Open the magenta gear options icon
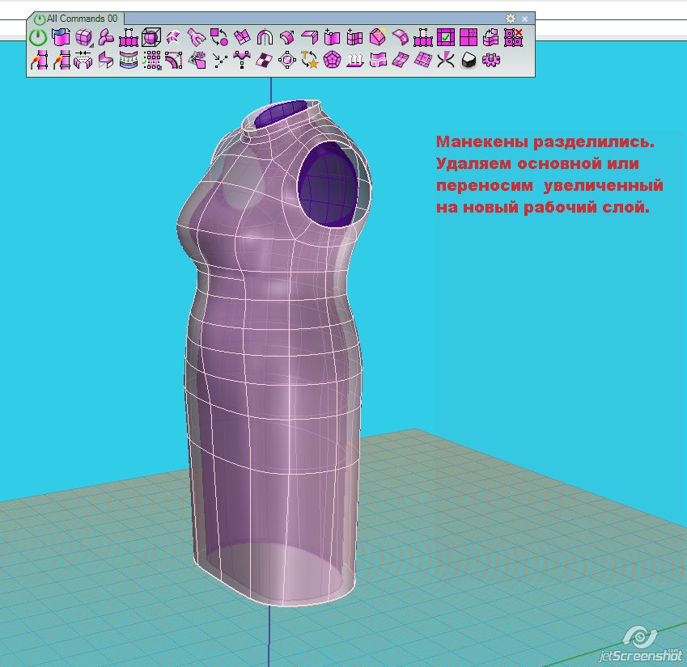 (490, 60)
